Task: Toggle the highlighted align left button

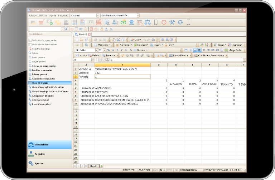Action: (199, 50)
